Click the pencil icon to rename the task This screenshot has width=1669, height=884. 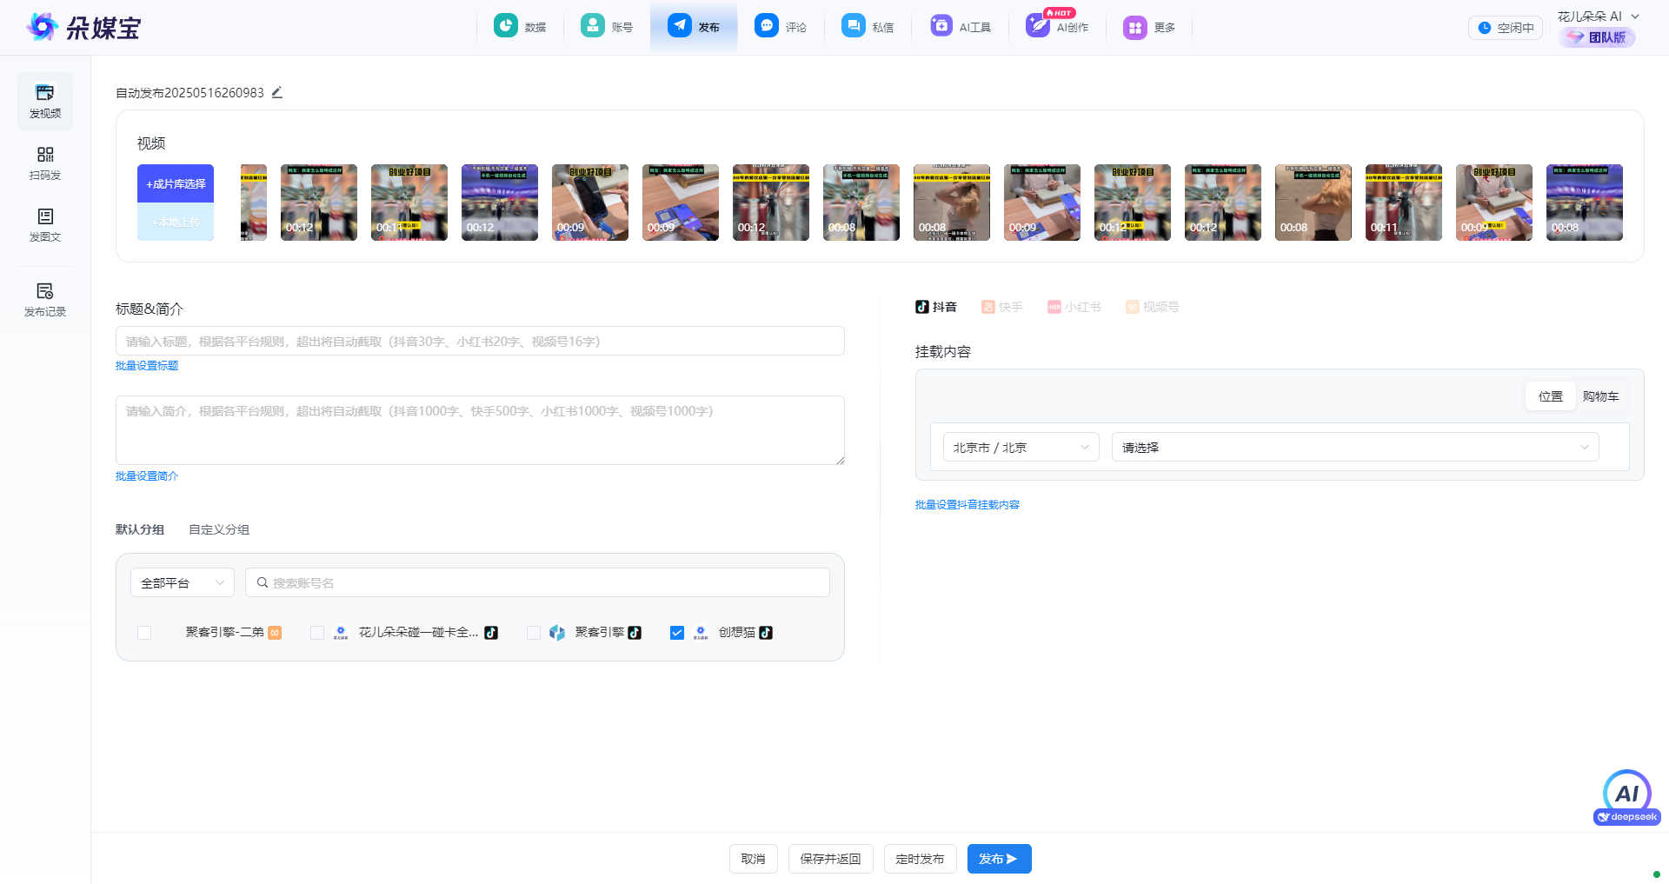277,92
